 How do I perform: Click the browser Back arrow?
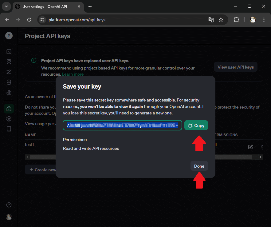click(x=7, y=20)
